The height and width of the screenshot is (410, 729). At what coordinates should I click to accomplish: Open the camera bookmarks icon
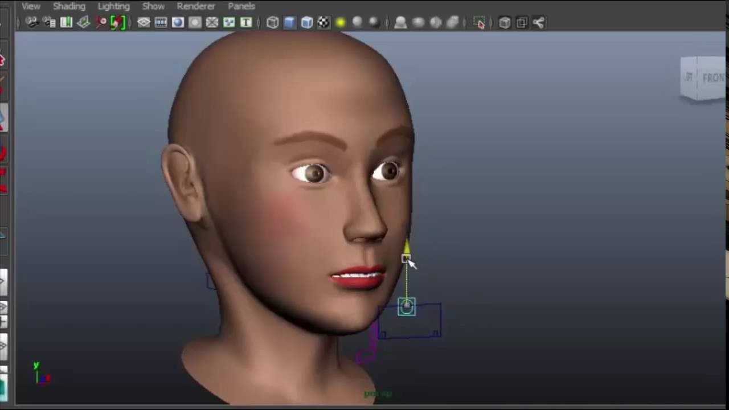tap(65, 22)
